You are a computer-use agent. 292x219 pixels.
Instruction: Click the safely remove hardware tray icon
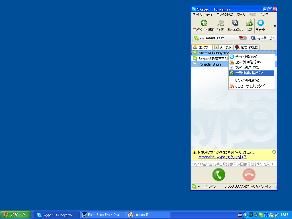coord(256,215)
